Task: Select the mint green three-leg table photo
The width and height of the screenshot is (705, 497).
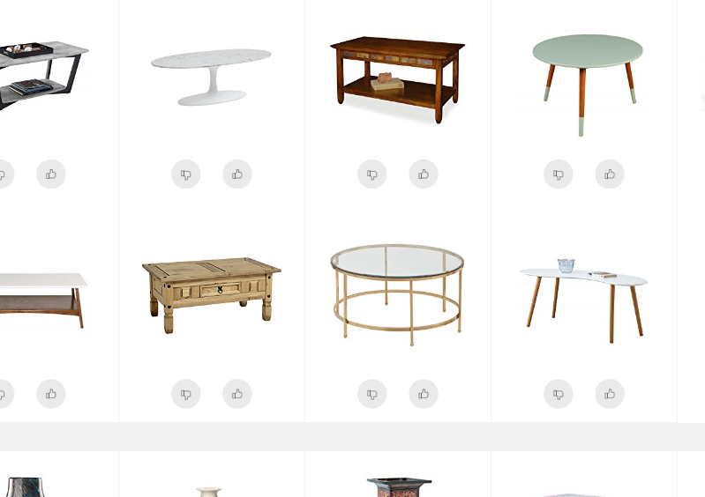Action: click(x=588, y=85)
